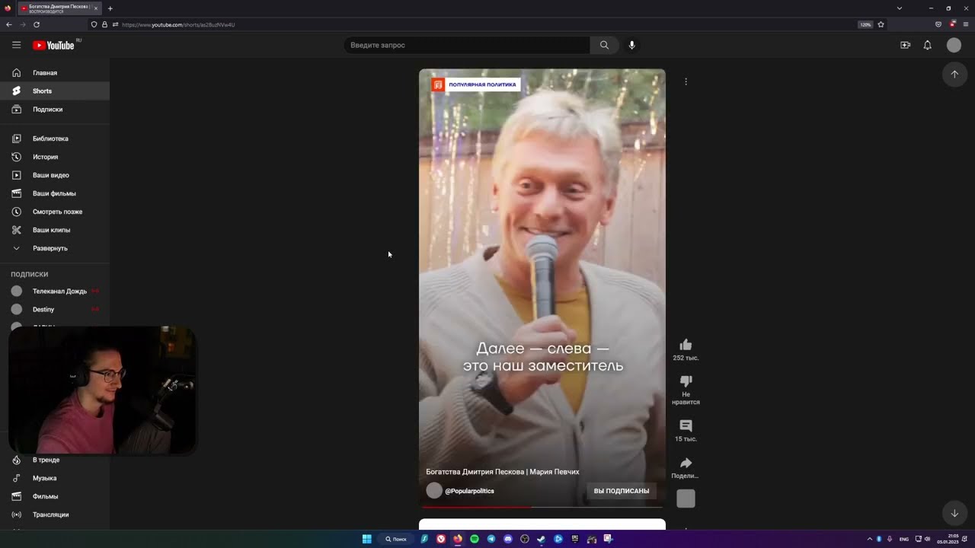Open the sound thumbnail below Share
This screenshot has width=975, height=548.
[x=686, y=499]
